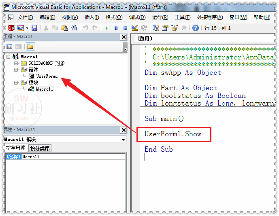This screenshot has height=216, width=279.
Task: Open the 工具(T) menu
Action: (183, 17)
